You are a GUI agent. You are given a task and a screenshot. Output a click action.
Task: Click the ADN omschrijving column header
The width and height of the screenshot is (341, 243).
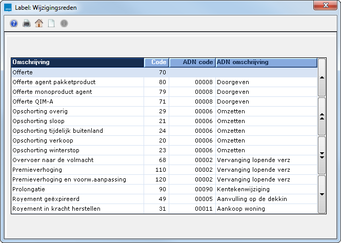(266, 63)
